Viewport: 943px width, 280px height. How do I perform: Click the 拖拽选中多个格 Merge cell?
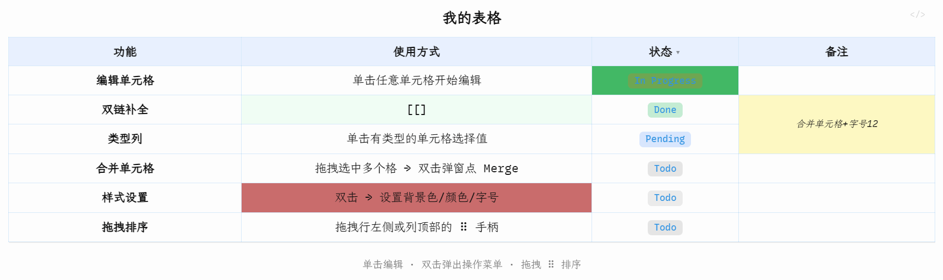pyautogui.click(x=417, y=169)
